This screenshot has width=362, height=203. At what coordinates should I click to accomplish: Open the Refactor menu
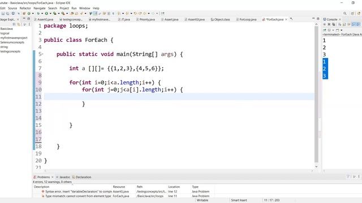(25, 8)
